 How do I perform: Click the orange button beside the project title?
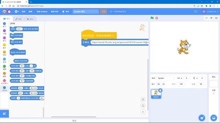click(x=103, y=12)
